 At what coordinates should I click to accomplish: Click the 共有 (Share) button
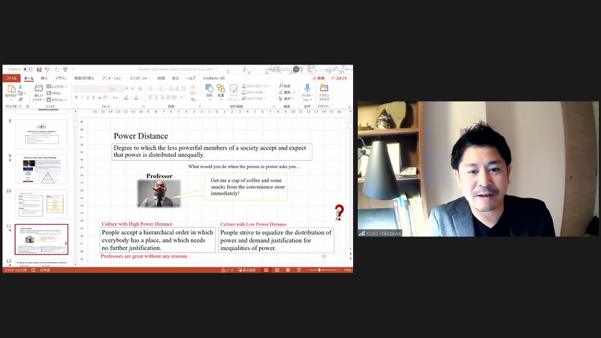point(319,78)
